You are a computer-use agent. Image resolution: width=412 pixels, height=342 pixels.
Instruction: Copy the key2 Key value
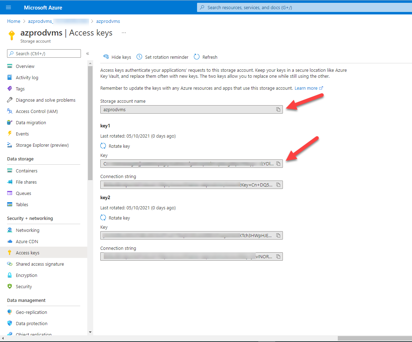[x=278, y=235]
